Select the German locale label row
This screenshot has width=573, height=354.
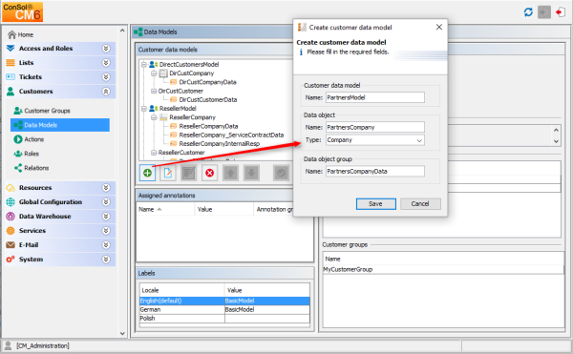tap(224, 309)
